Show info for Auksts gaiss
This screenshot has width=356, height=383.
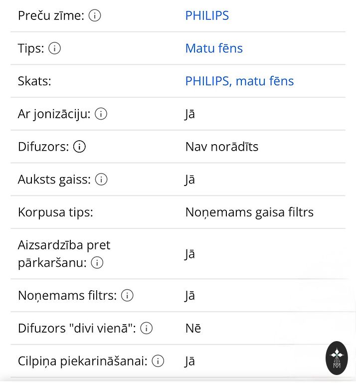click(x=101, y=180)
